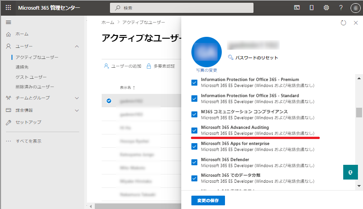The width and height of the screenshot is (363, 209).
Task: Click the key icon for password reset
Action: tap(230, 57)
